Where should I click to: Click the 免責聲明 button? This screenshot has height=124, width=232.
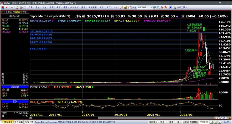coord(194,122)
